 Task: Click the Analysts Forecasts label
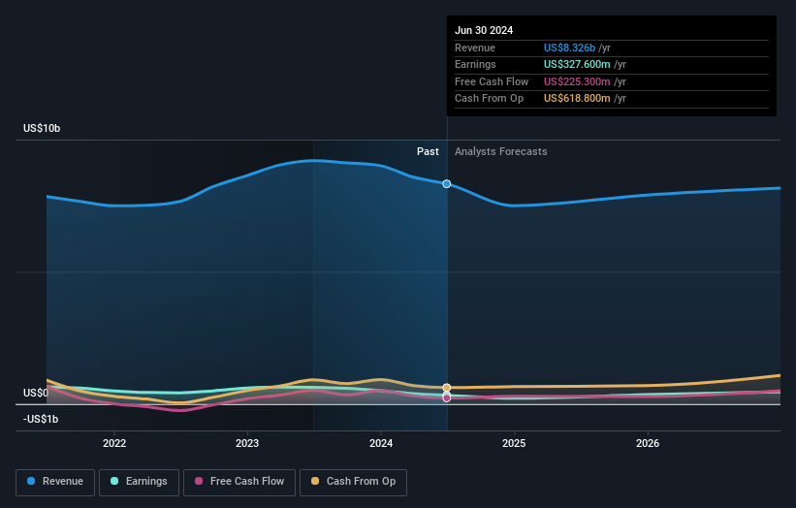point(500,151)
